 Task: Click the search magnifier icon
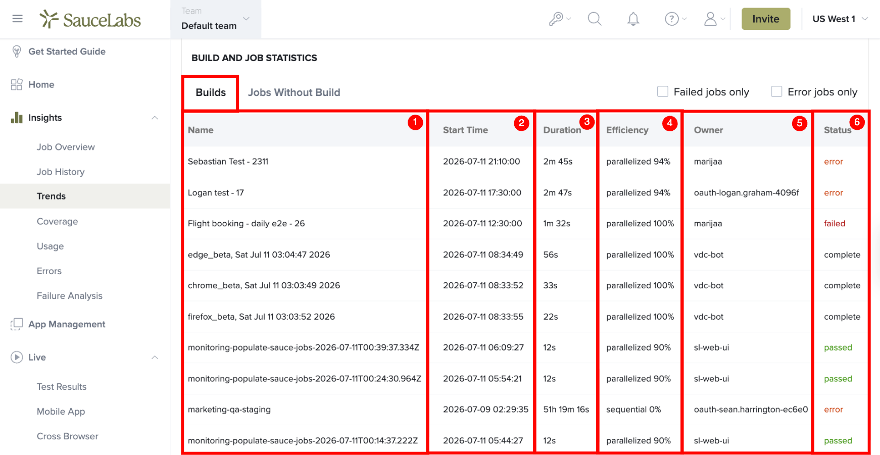tap(595, 19)
